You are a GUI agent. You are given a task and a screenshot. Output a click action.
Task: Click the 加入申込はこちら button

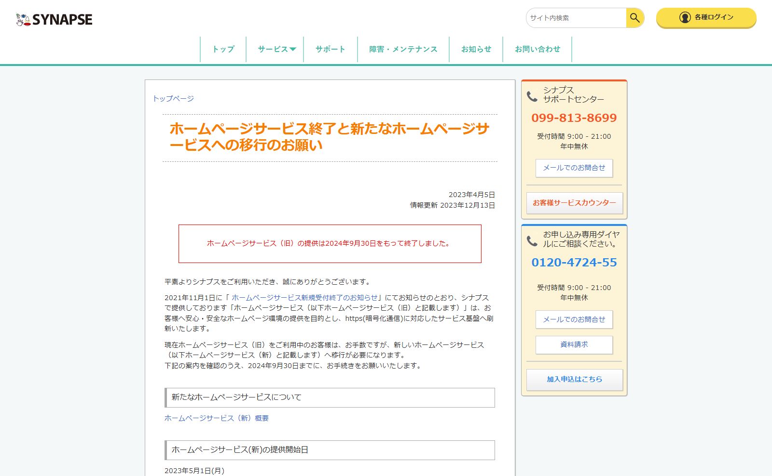click(x=574, y=380)
